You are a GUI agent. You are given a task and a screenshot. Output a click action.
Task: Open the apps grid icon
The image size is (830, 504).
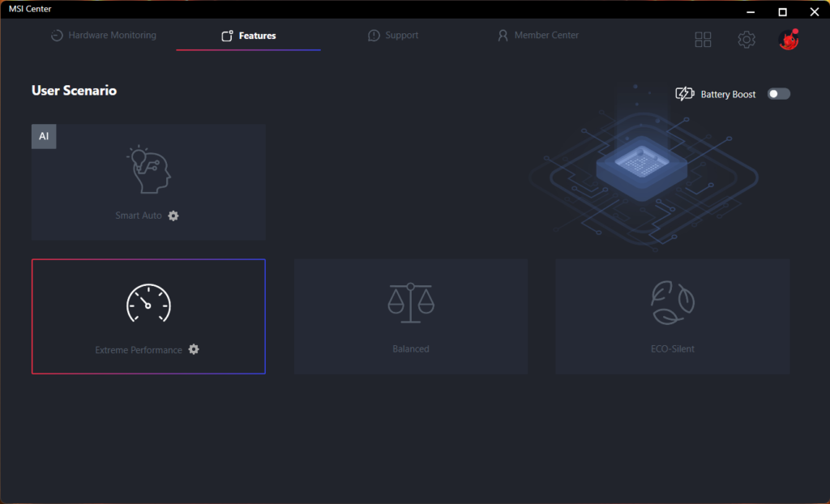(703, 40)
